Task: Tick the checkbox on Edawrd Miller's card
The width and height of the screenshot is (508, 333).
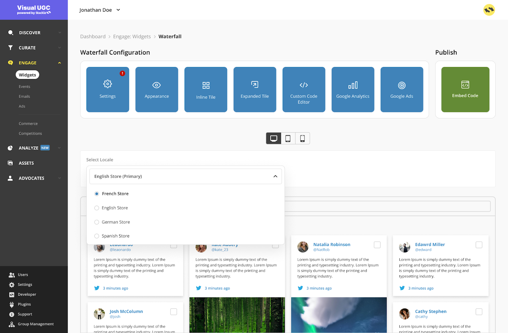Action: tap(479, 245)
